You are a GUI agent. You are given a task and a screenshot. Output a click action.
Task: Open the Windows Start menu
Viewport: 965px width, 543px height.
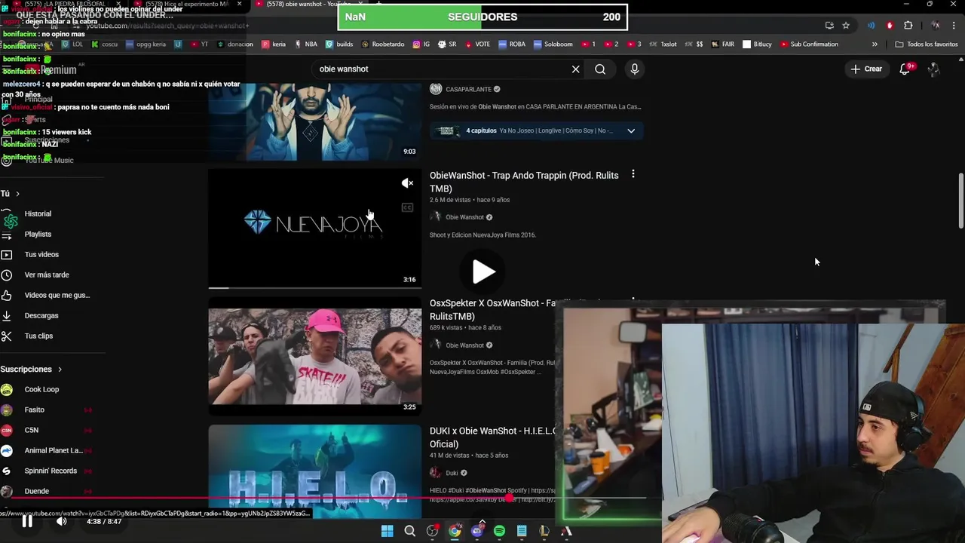(x=387, y=532)
